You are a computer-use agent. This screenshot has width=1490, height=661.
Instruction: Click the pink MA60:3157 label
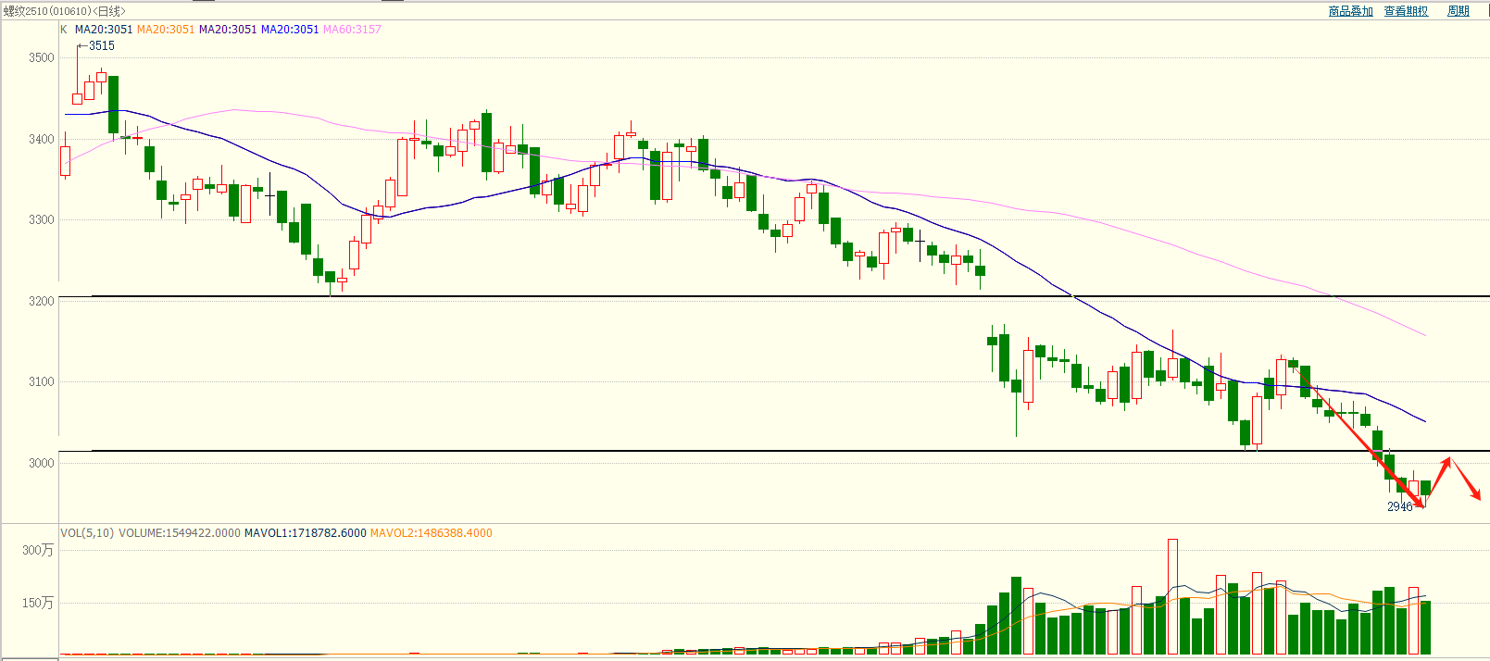(352, 30)
